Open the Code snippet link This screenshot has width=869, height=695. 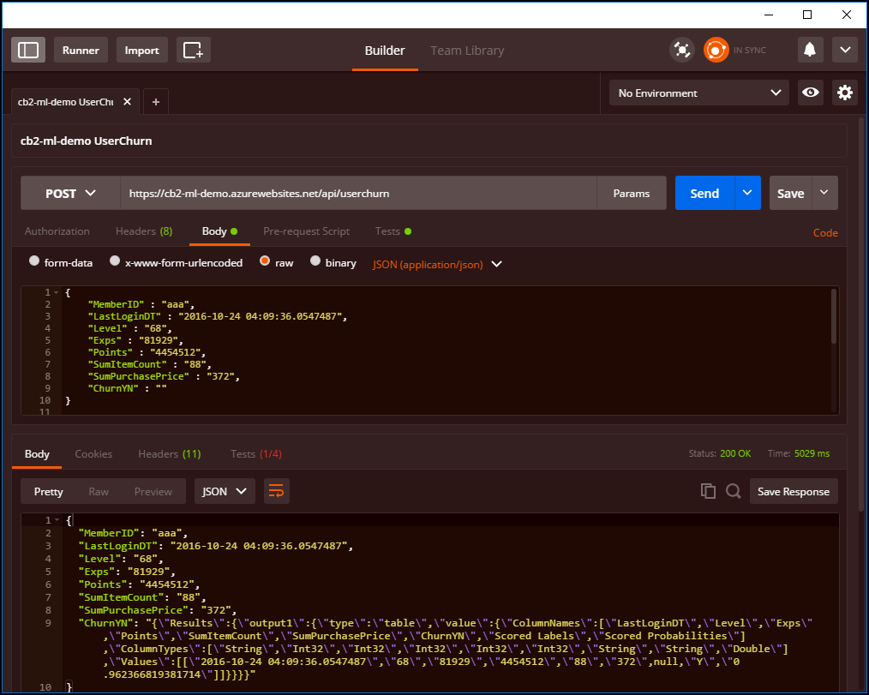tap(825, 233)
